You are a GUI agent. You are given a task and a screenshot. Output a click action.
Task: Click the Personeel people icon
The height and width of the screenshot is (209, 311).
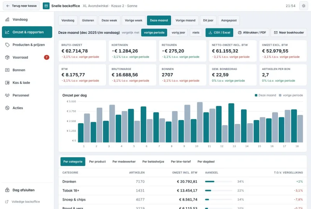tap(7, 96)
